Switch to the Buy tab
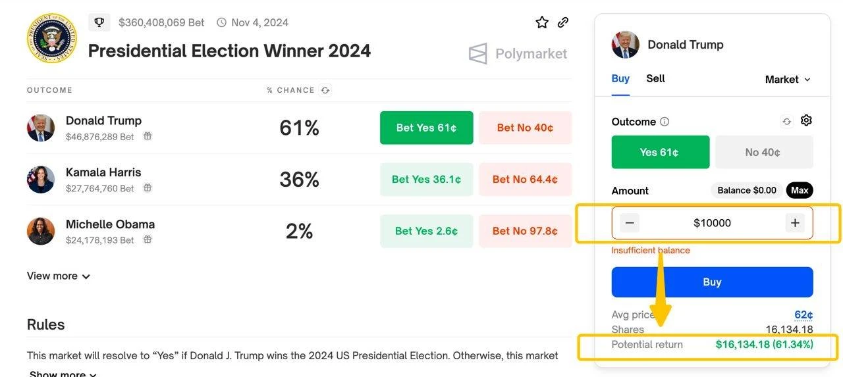Viewport: 843px width, 377px height. [x=620, y=78]
